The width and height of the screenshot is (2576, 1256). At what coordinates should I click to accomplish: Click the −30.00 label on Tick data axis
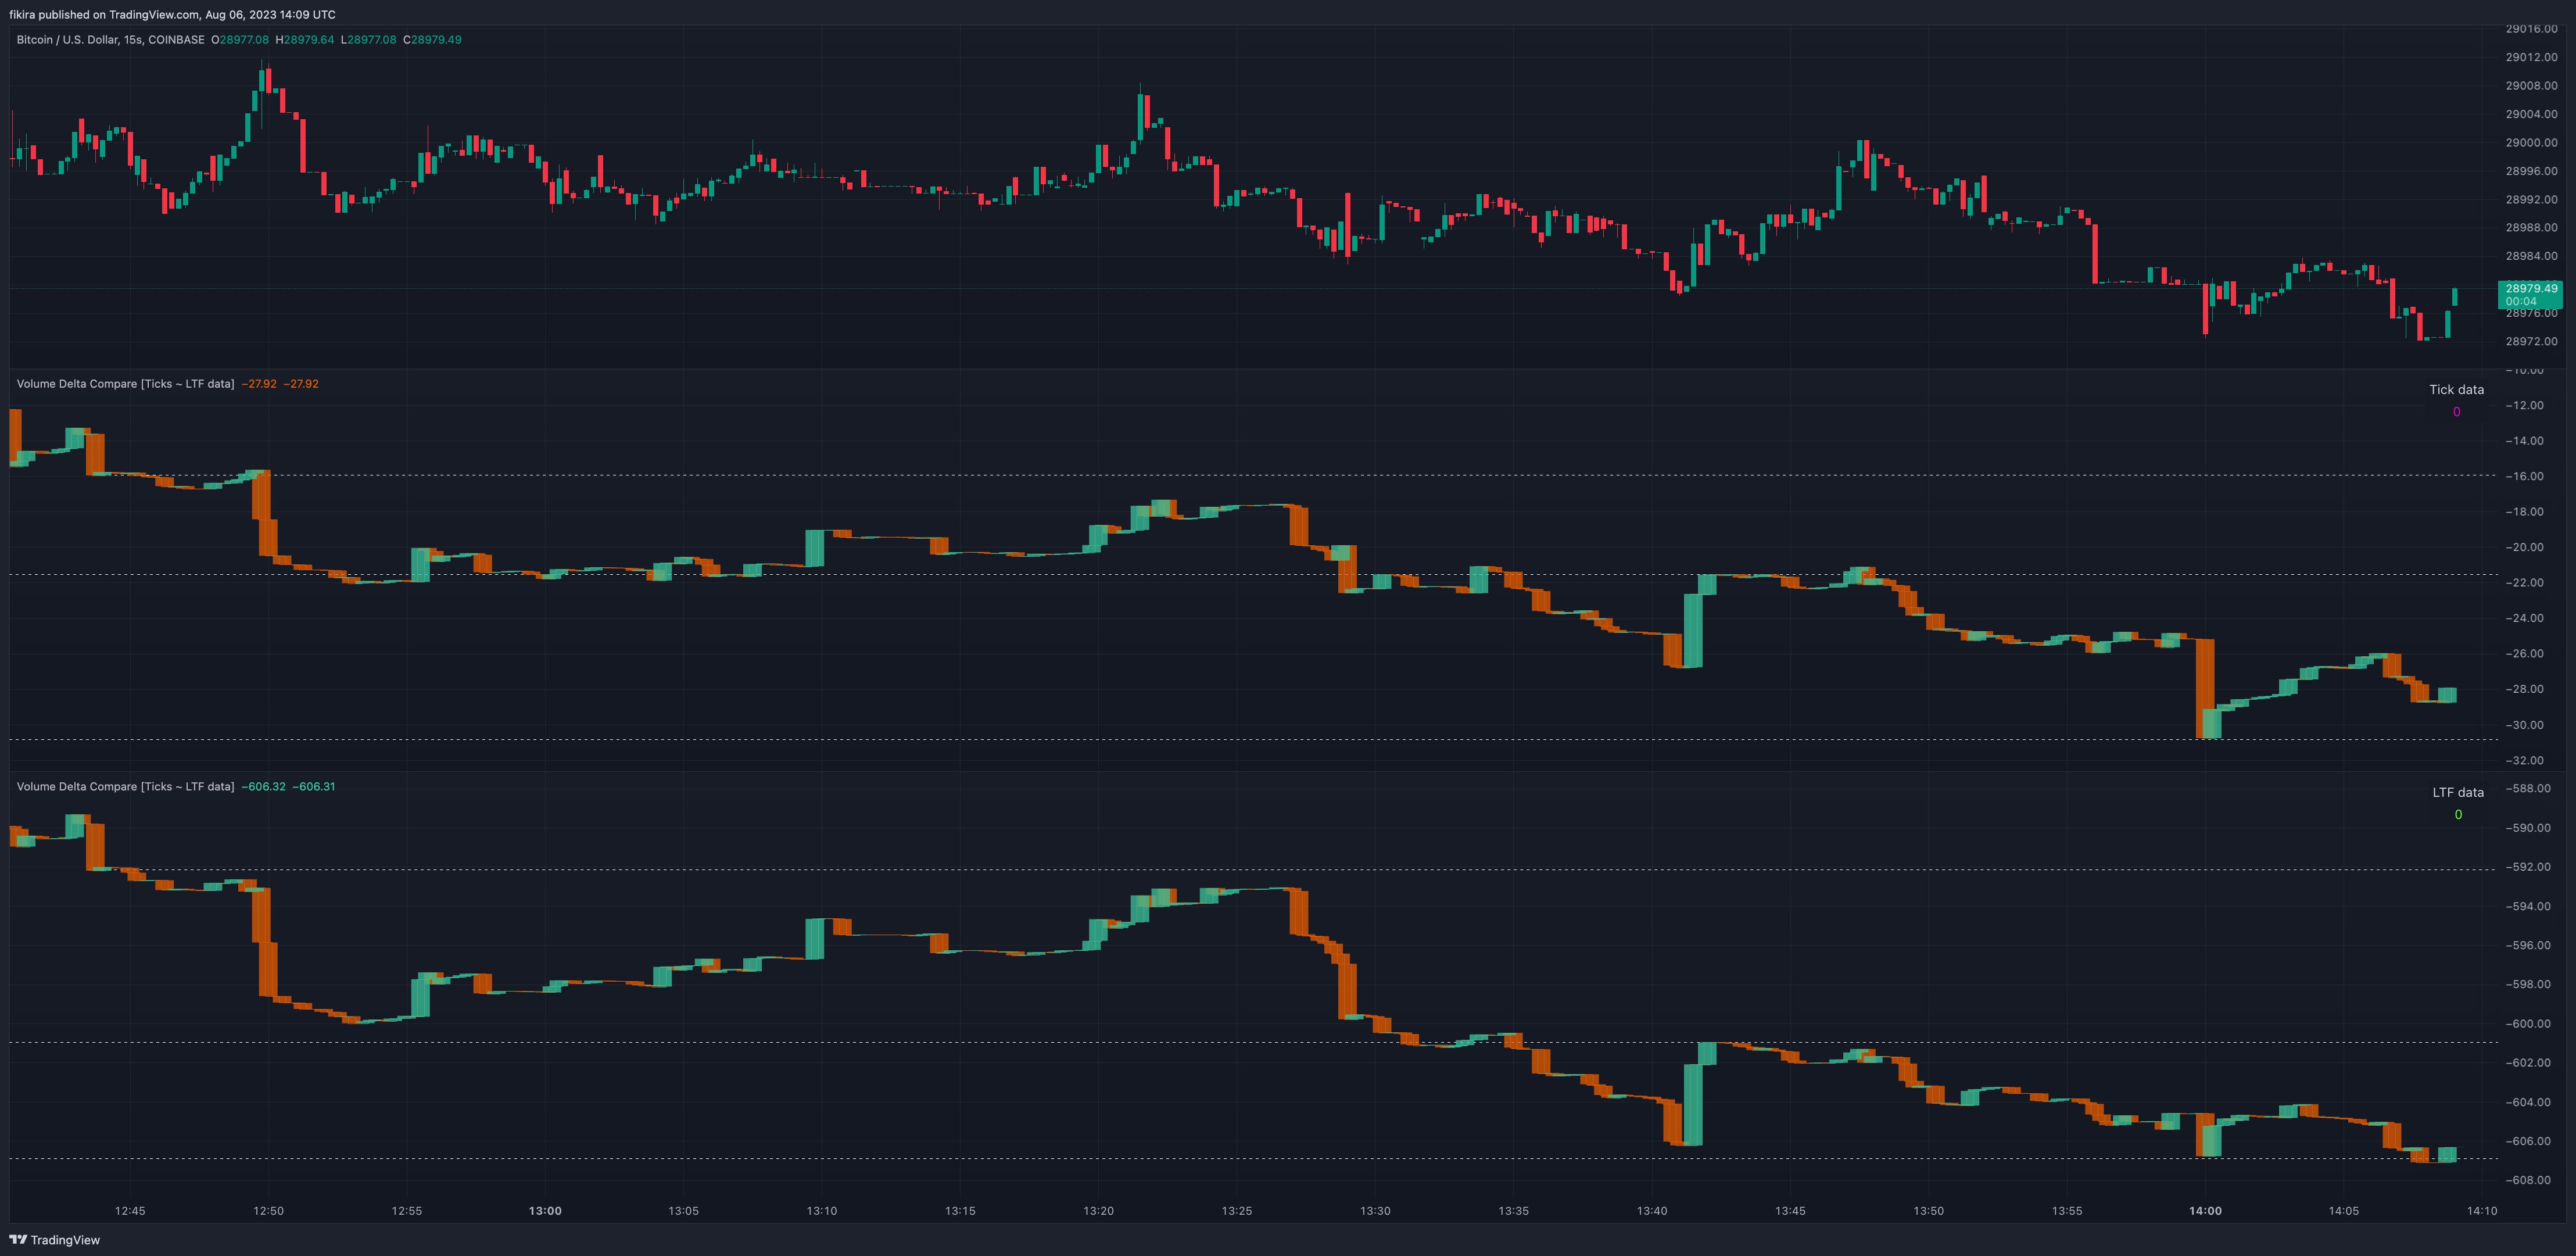point(2525,725)
